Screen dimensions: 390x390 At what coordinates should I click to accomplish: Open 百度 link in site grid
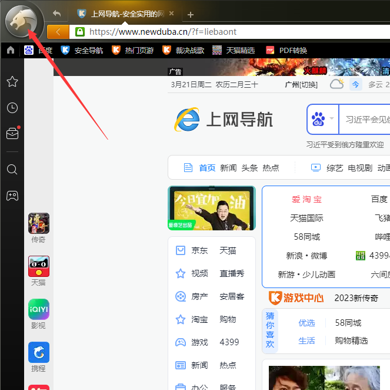(379, 199)
